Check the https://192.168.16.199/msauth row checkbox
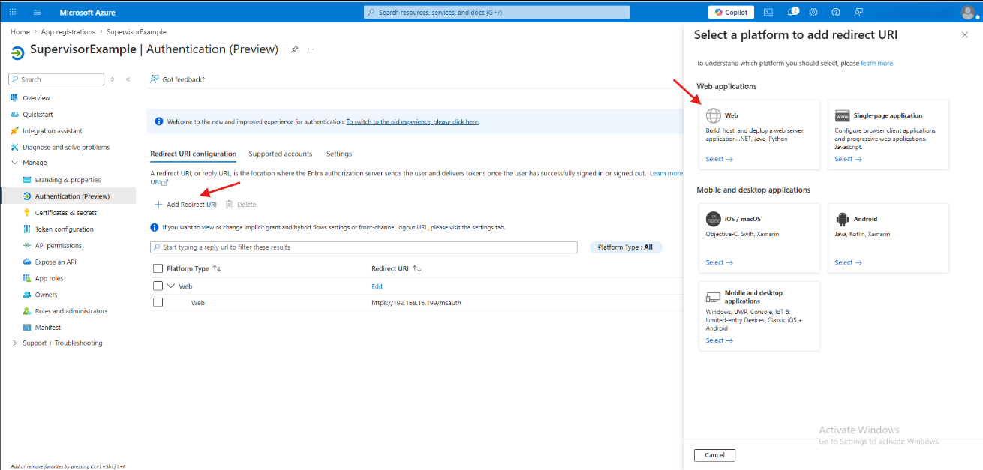The image size is (983, 470). point(158,302)
